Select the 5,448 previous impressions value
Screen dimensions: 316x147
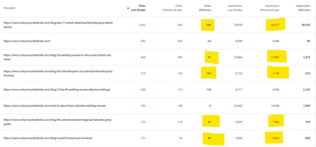tap(276, 41)
